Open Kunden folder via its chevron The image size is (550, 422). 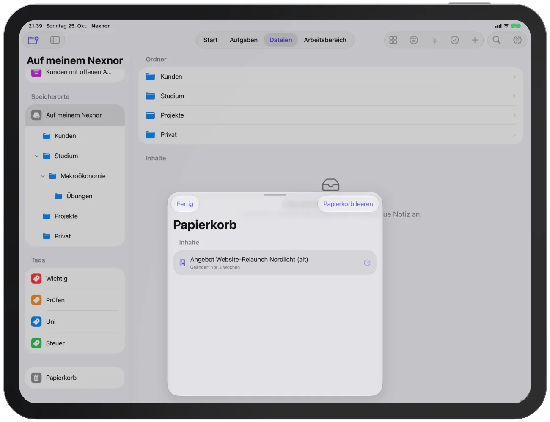click(514, 77)
